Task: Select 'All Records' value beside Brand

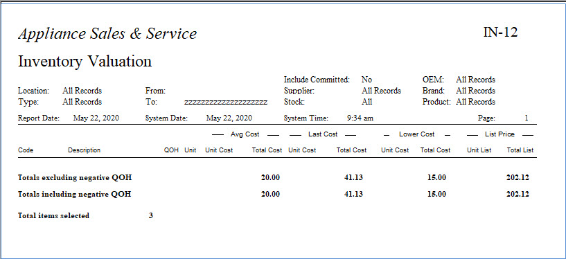Action: pos(475,91)
